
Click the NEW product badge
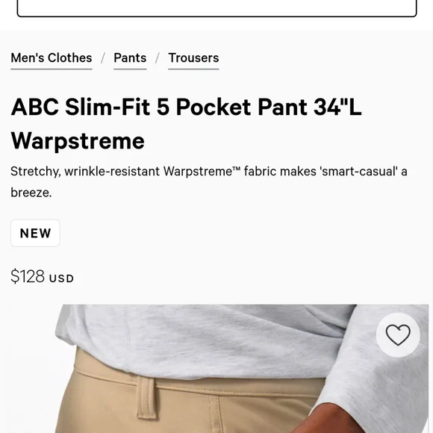tap(35, 233)
